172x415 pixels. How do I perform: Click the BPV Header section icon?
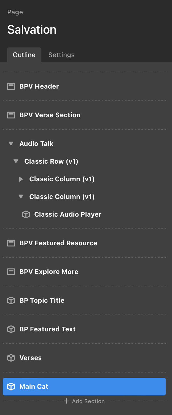(x=11, y=86)
